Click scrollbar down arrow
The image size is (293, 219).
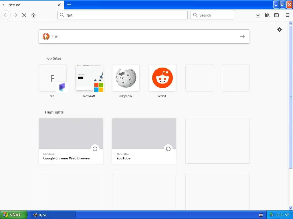[291, 208]
